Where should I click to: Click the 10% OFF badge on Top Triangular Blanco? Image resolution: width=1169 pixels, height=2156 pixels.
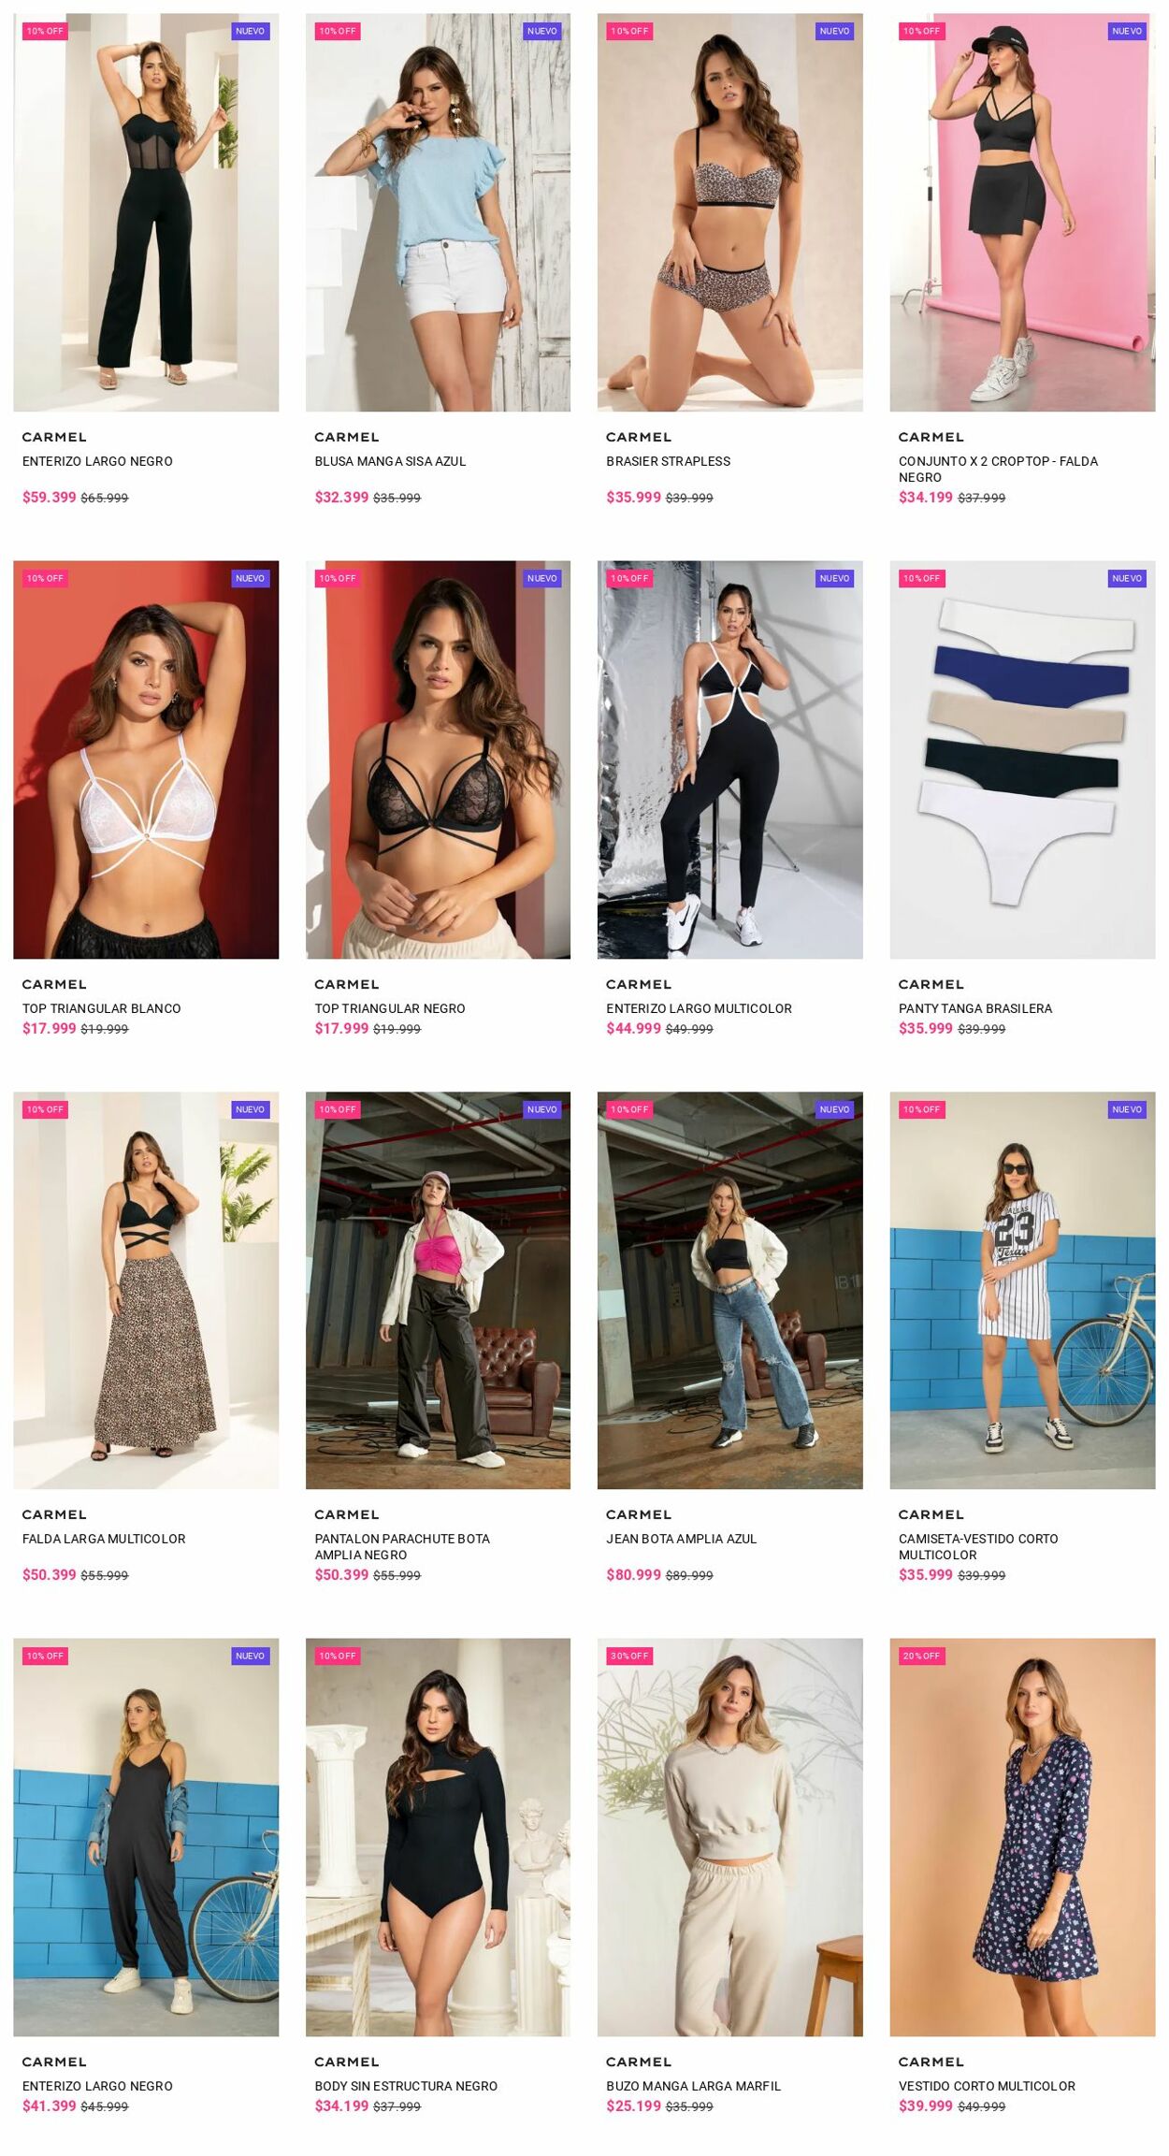(x=45, y=578)
